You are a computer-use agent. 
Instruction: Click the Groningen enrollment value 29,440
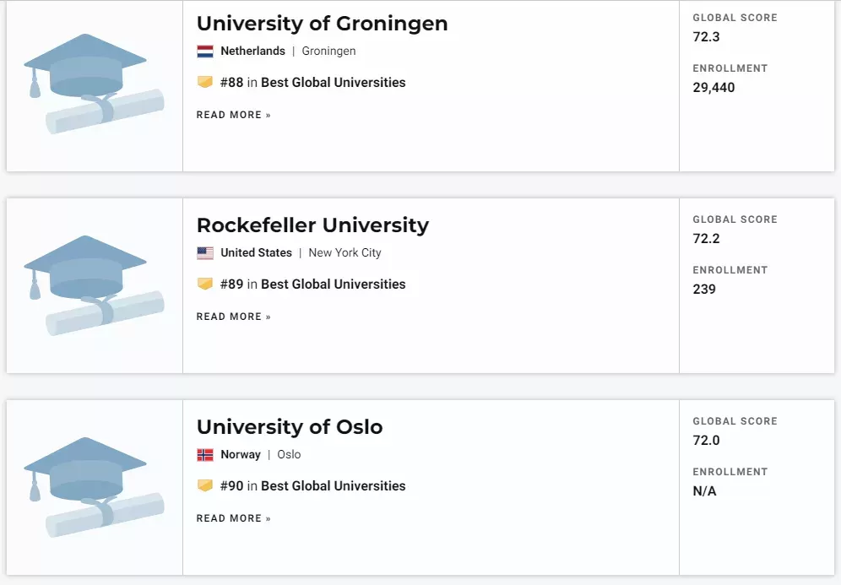pyautogui.click(x=713, y=88)
